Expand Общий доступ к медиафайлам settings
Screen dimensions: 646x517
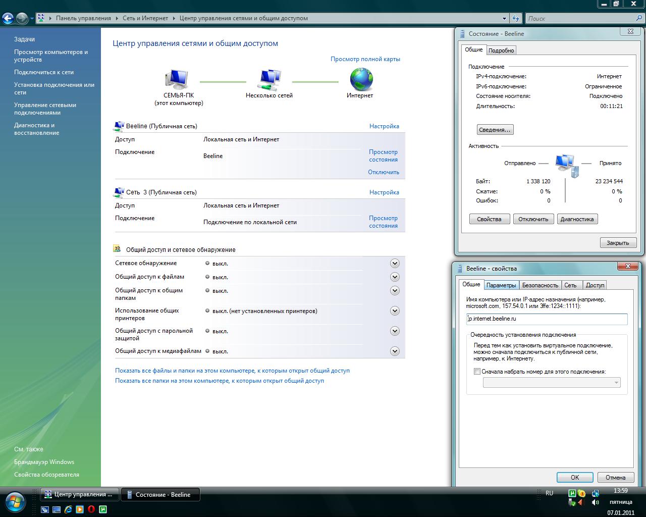[x=395, y=351]
